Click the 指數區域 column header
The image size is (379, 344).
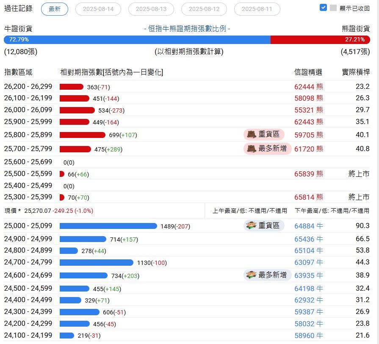(x=18, y=72)
